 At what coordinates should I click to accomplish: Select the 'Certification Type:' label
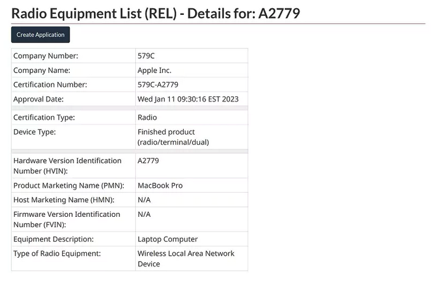44,117
